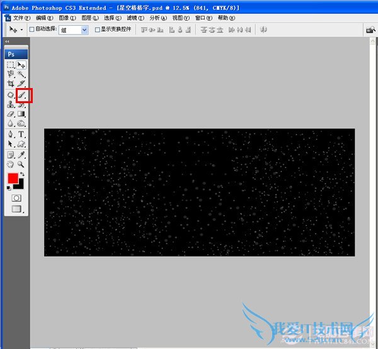Open the 图层(L) menu
Viewport: 378px width, 349px height.
[x=90, y=18]
